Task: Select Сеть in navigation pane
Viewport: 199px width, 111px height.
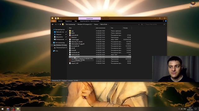Action: point(57,51)
